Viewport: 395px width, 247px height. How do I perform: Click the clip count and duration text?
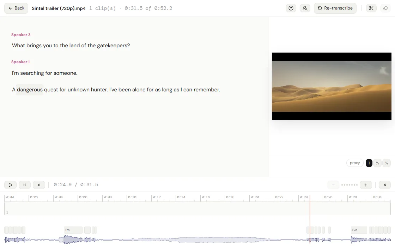pyautogui.click(x=131, y=8)
